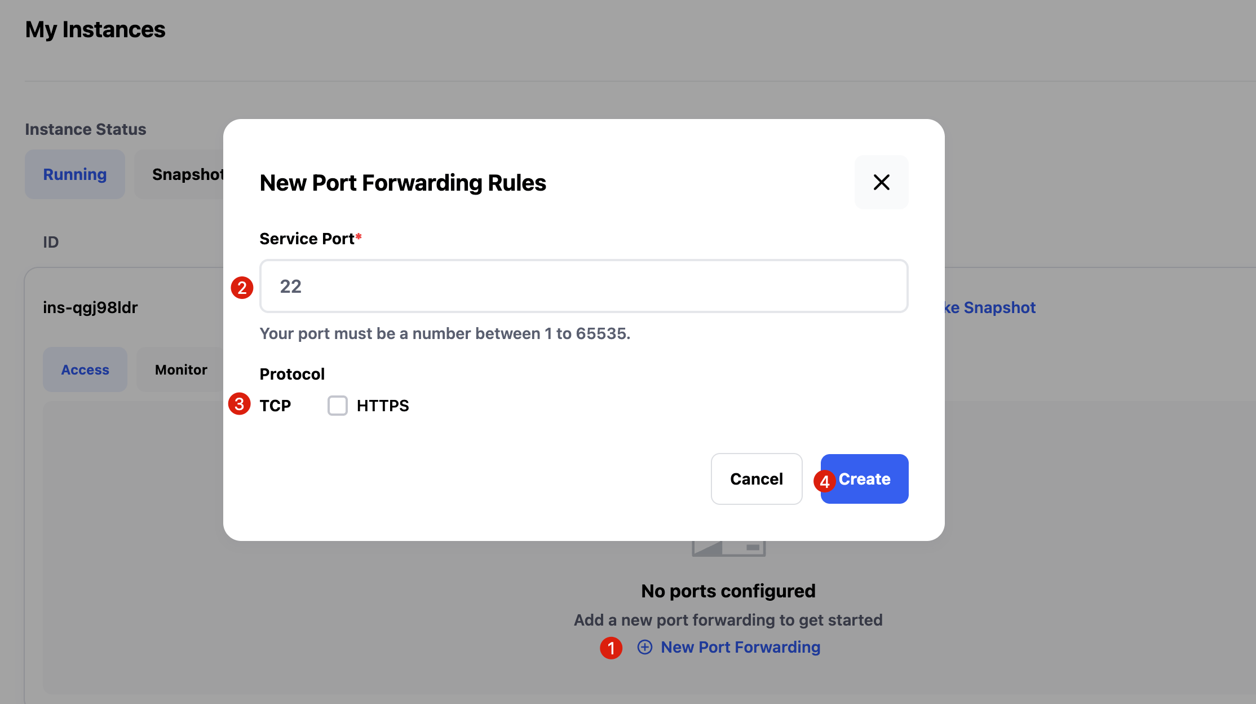
Task: Click the red step marker numbered 1
Action: coord(611,648)
